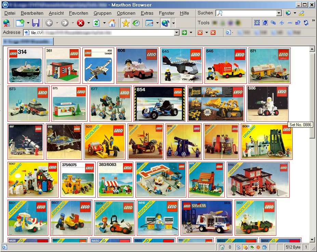Open a new tab with the green plus icon
Viewport: 317px width, 252px height.
click(x=19, y=23)
